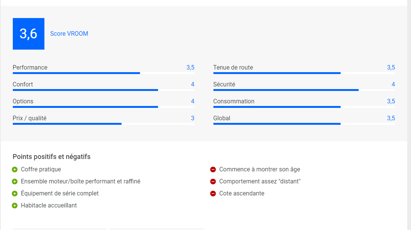Open the Score VROOM link

pos(69,34)
